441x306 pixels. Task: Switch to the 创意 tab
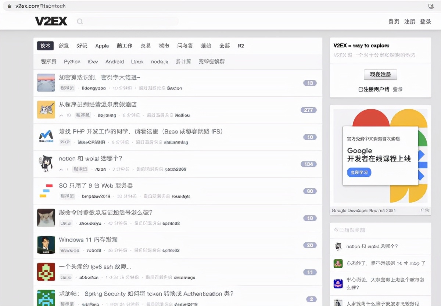63,46
